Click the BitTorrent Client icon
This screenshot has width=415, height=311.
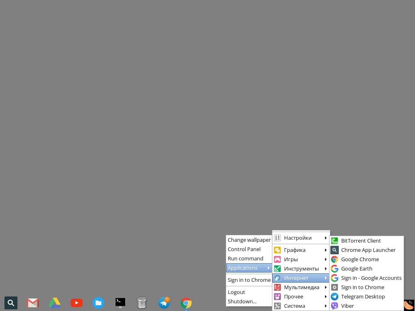pos(334,241)
